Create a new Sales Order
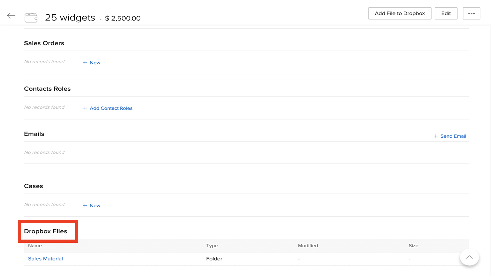The image size is (491, 276). [92, 63]
